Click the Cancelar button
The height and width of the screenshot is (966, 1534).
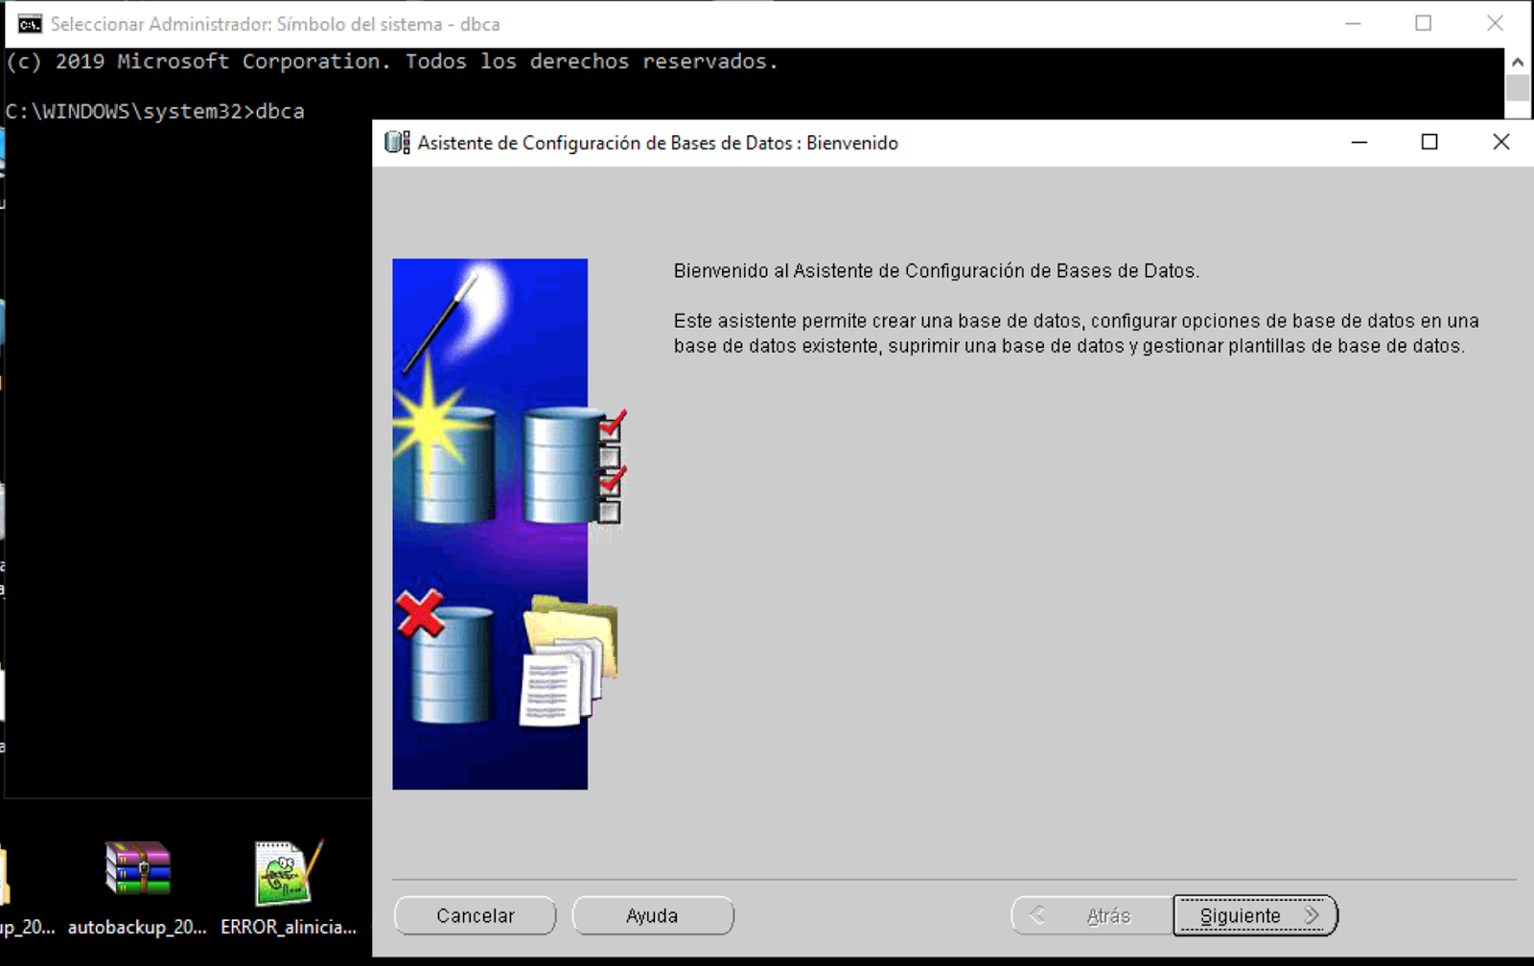pyautogui.click(x=476, y=915)
